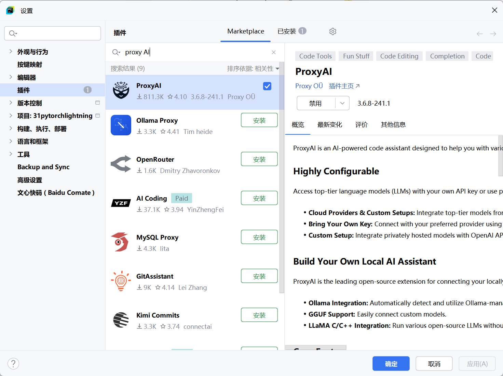Screen dimensions: 503x376
Task: Click the plugin list vertical scrollbar
Action: coord(282,177)
